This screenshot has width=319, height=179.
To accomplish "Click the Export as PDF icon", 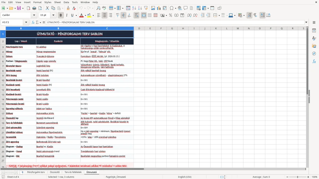I will [28, 8].
